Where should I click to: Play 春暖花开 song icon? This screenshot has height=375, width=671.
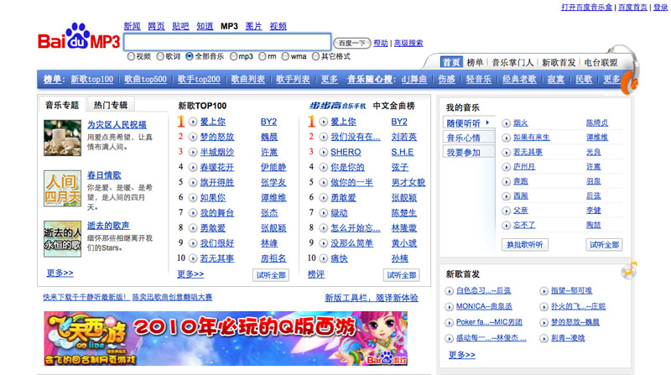tap(193, 168)
